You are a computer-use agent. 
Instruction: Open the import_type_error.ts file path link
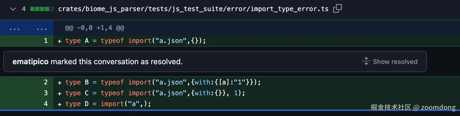[x=193, y=9]
